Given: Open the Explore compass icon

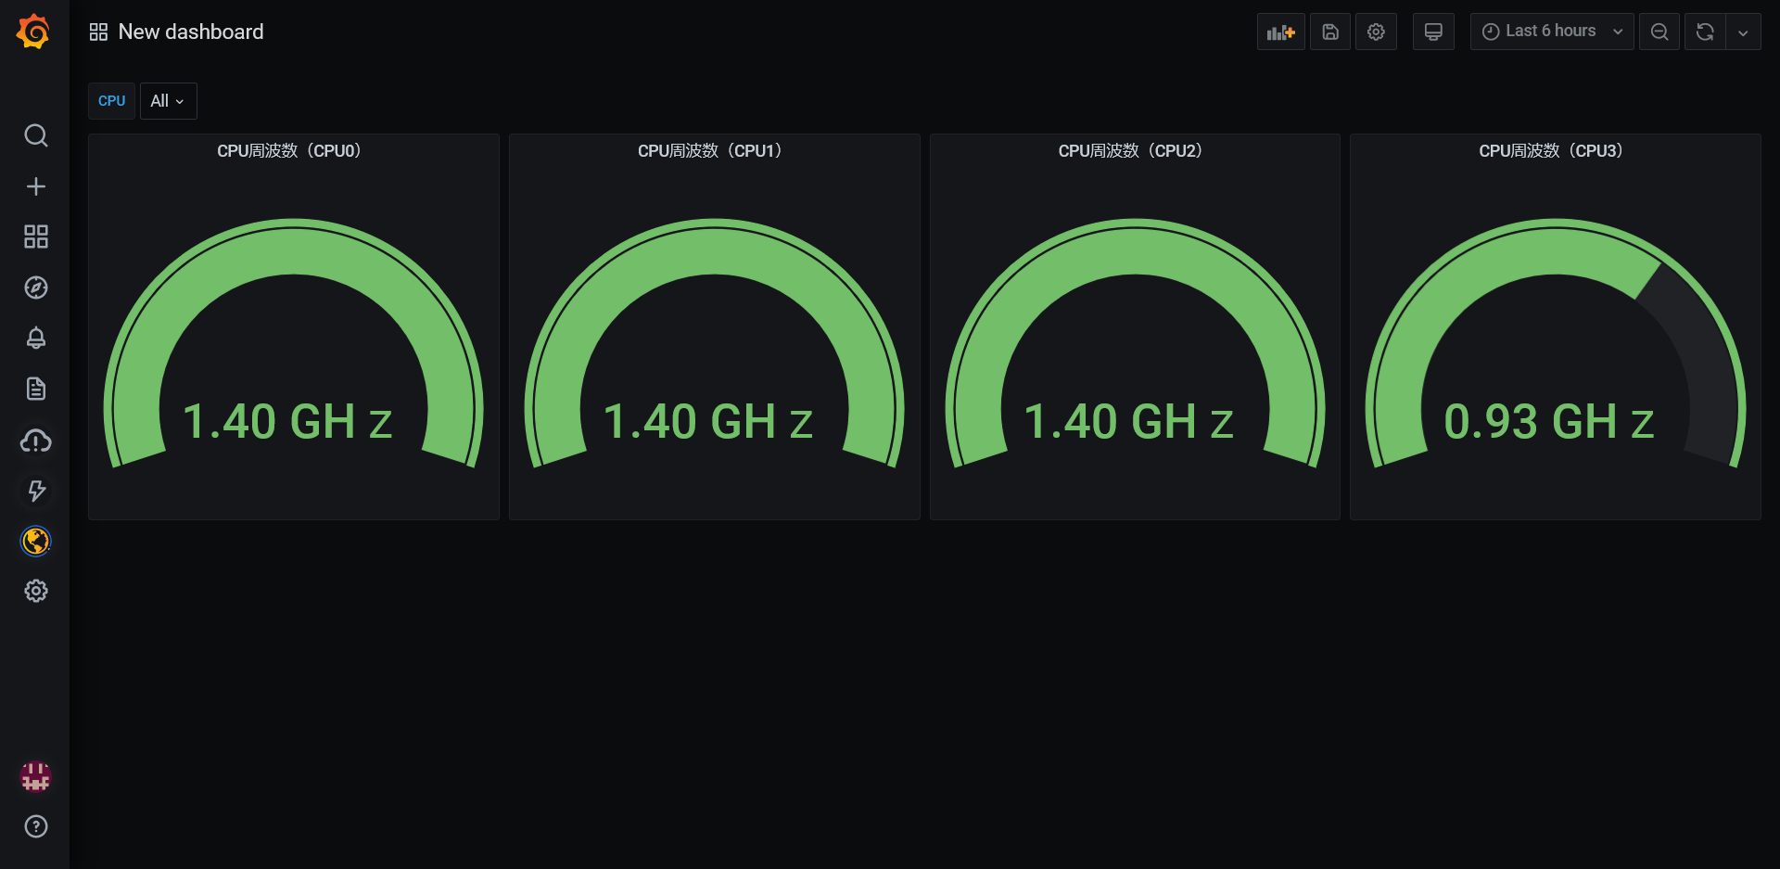Looking at the screenshot, I should tap(35, 288).
